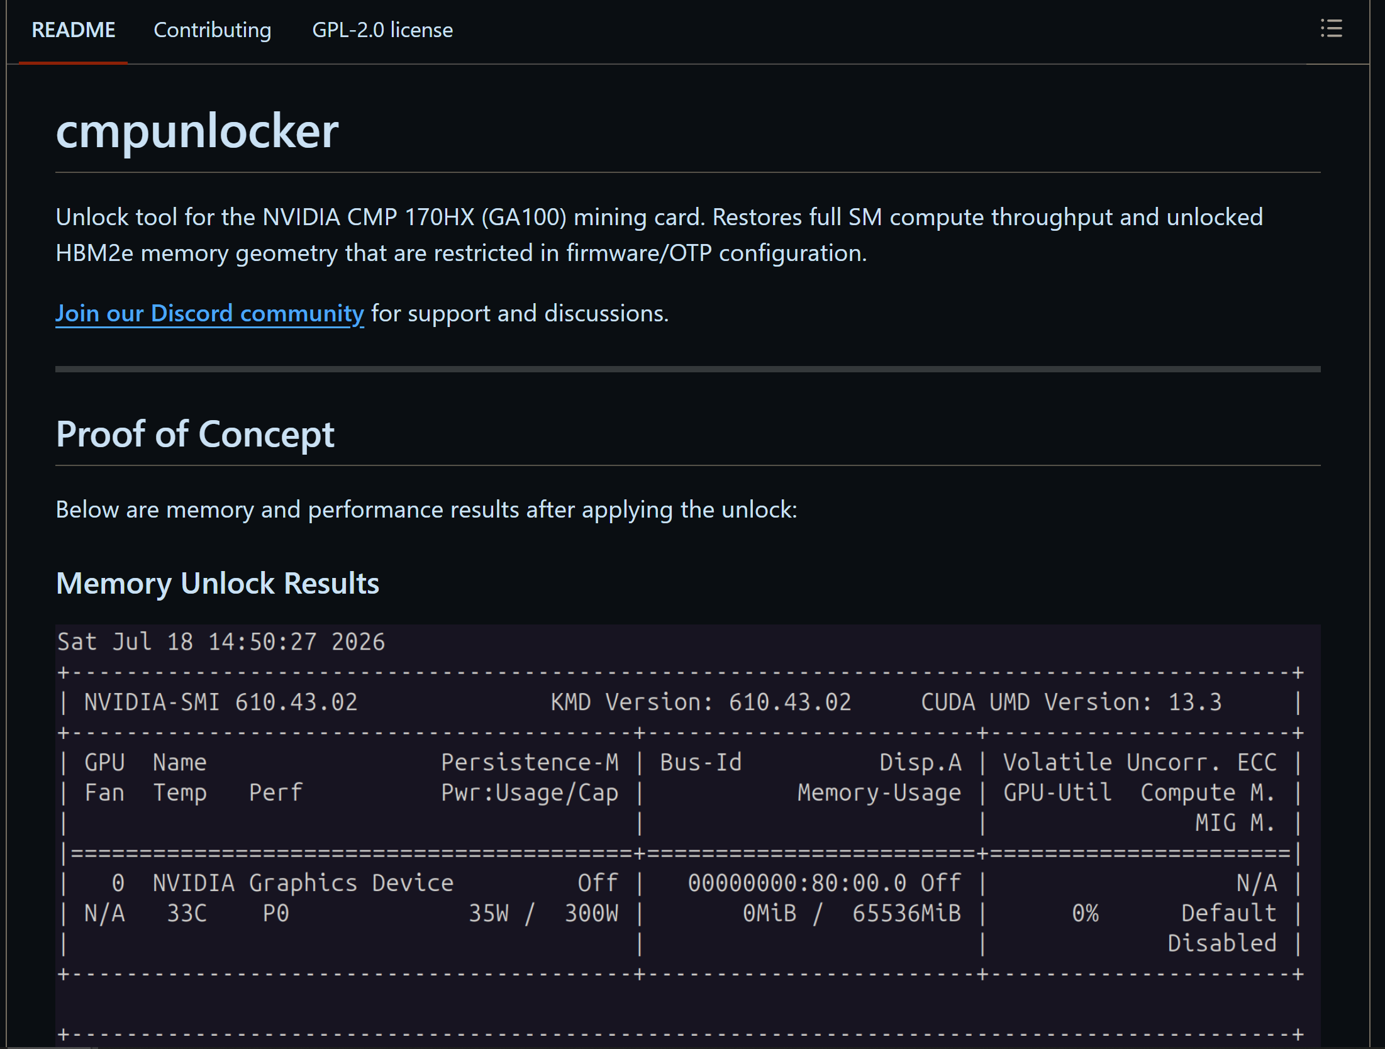Click the paragraph describing the NVIDIA CMP 170HX unlock tool

click(x=659, y=235)
